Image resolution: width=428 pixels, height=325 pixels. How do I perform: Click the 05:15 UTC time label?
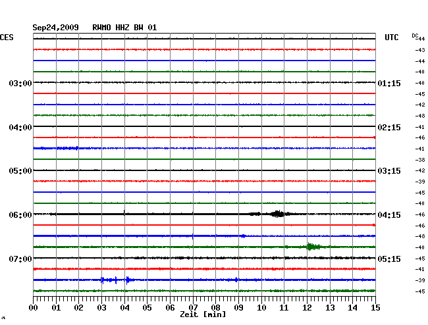tap(389, 259)
